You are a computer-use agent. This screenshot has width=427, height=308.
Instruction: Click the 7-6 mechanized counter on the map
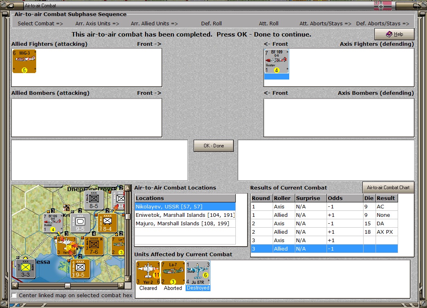(x=94, y=246)
